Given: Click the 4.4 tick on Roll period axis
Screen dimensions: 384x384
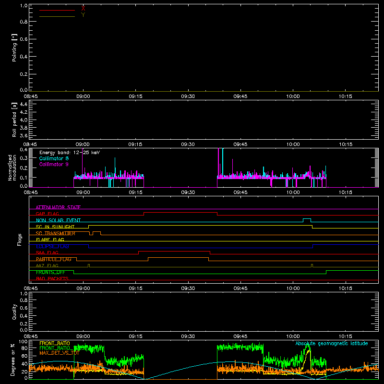Looking at the screenshot, I should (24, 104).
